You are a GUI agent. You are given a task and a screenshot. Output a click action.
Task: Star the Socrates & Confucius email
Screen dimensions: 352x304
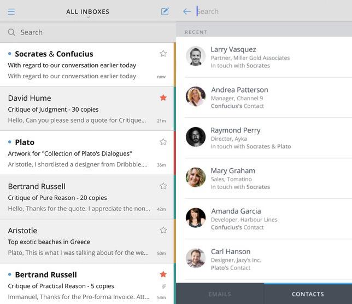[x=163, y=54]
